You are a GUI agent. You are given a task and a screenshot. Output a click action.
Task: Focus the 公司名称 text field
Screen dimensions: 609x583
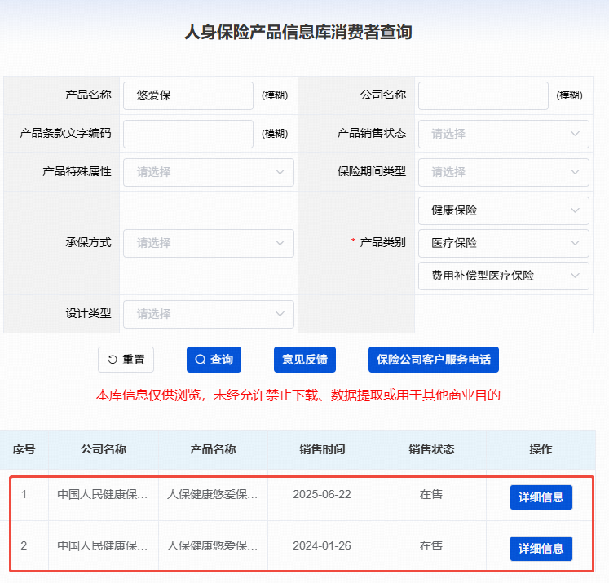(483, 95)
